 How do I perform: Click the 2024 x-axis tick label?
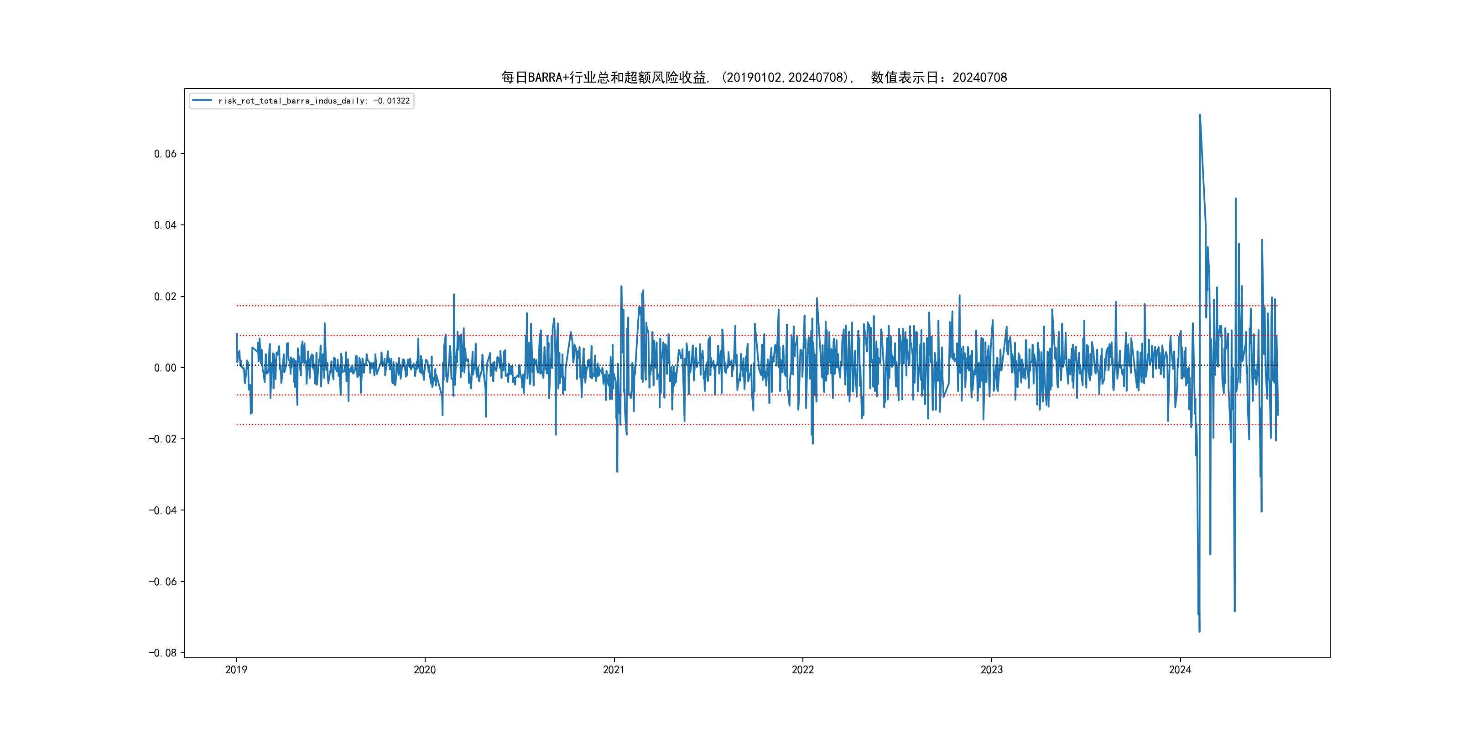pyautogui.click(x=1180, y=670)
